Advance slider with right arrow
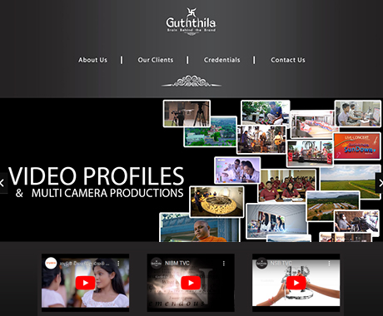383x316 pixels. click(x=380, y=183)
